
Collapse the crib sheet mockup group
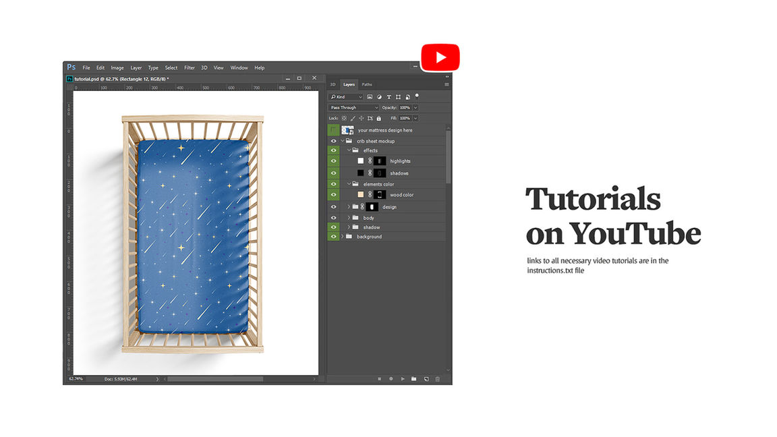point(343,141)
